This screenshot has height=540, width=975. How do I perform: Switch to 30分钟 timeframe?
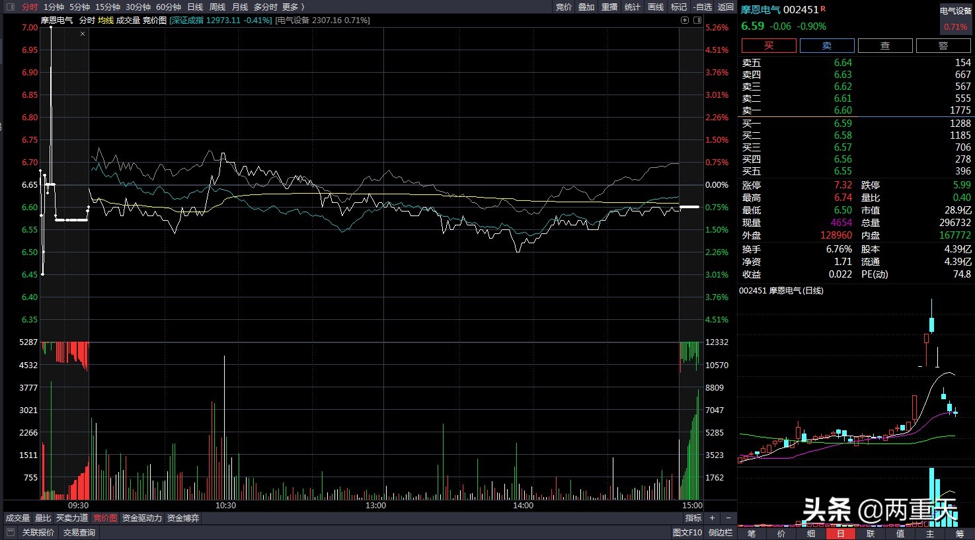point(138,7)
